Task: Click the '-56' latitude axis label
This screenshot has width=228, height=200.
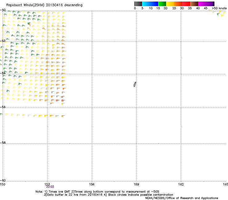Action: [x=3, y=107]
